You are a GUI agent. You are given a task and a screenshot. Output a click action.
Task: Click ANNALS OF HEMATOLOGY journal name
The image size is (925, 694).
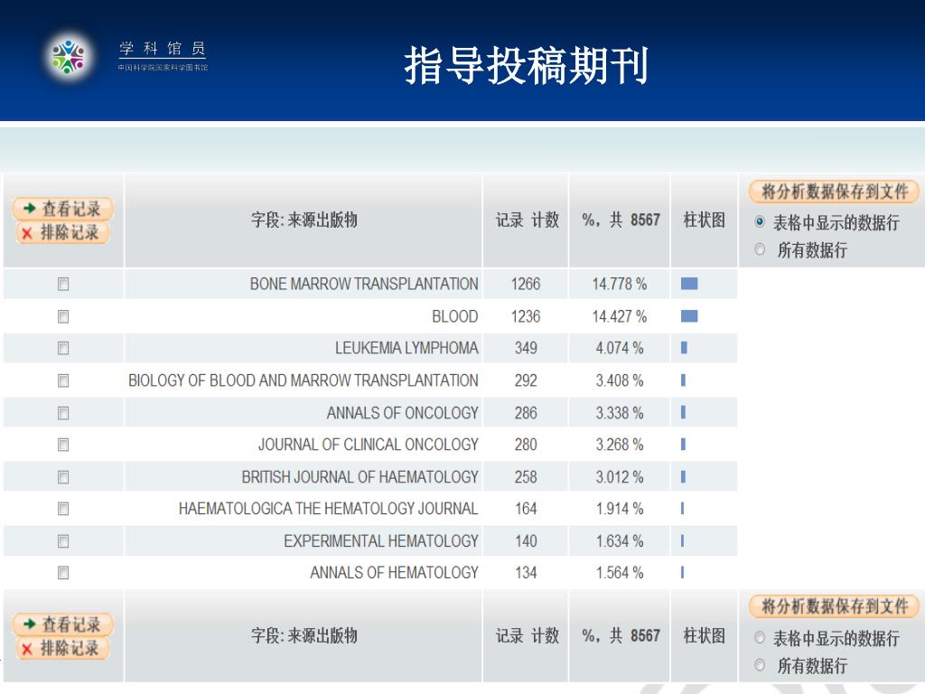coord(394,572)
